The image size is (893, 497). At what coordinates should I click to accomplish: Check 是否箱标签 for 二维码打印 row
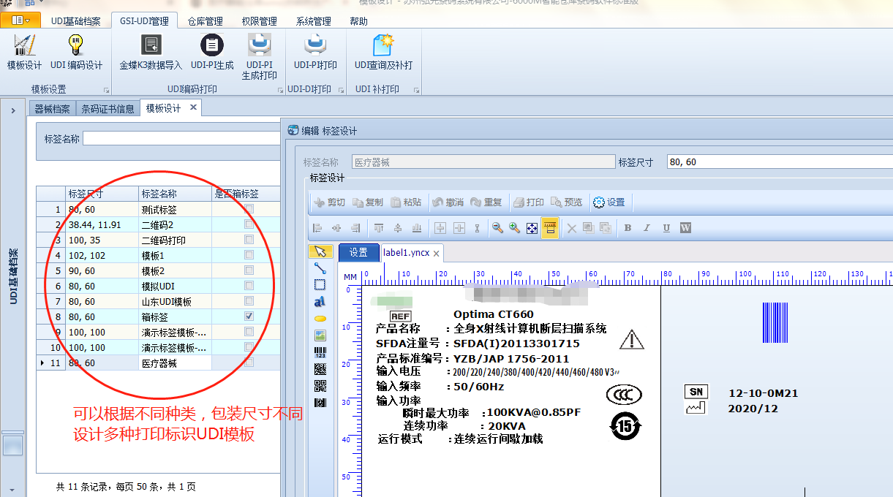[x=249, y=240]
